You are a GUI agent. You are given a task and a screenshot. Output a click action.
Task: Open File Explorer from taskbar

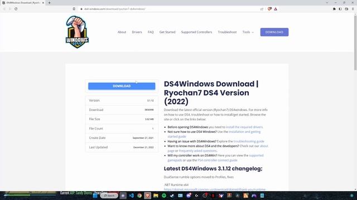click(156, 196)
